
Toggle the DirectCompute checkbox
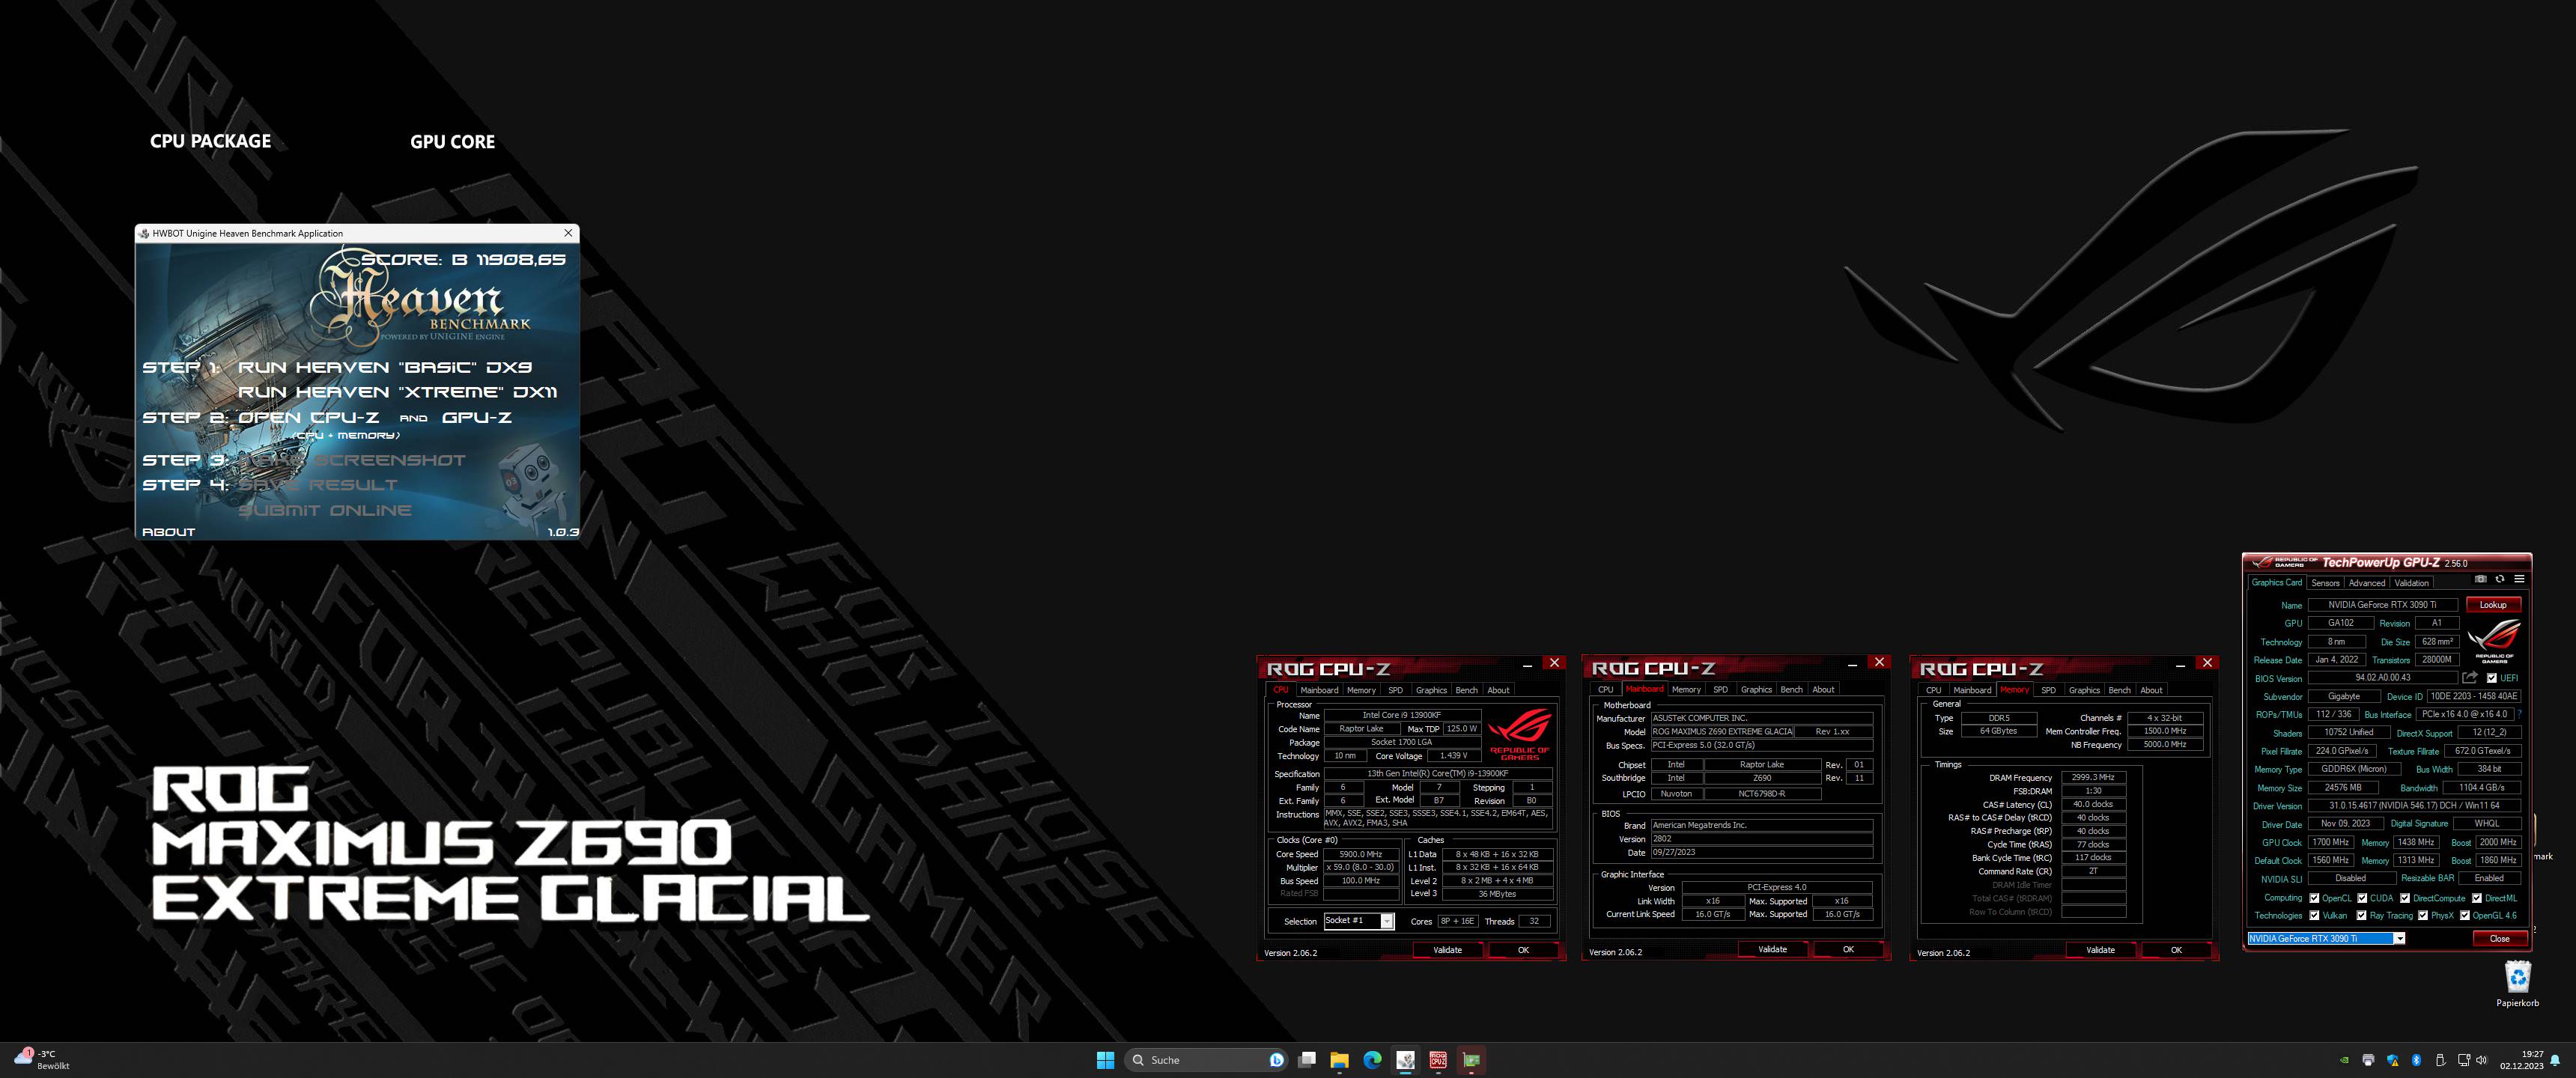[2405, 898]
